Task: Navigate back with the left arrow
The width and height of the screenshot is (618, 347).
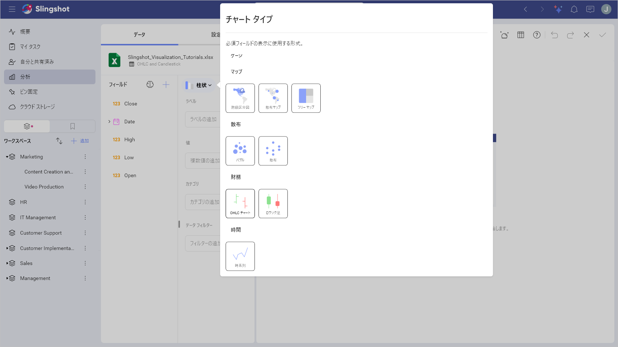Action: 525,9
